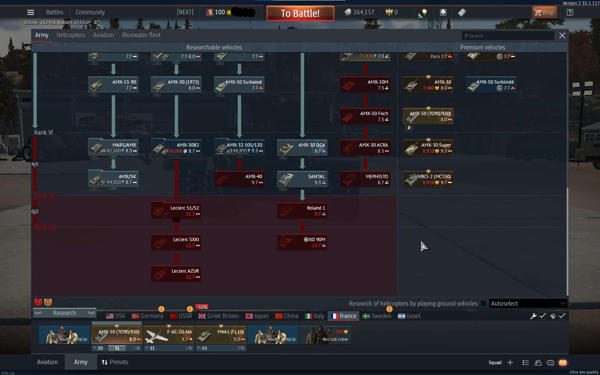This screenshot has height=375, width=600.
Task: Open the hamburger main menu
Action: (31, 12)
